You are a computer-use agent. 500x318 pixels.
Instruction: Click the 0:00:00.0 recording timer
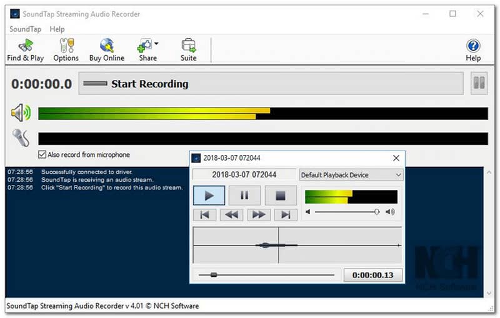pyautogui.click(x=41, y=84)
